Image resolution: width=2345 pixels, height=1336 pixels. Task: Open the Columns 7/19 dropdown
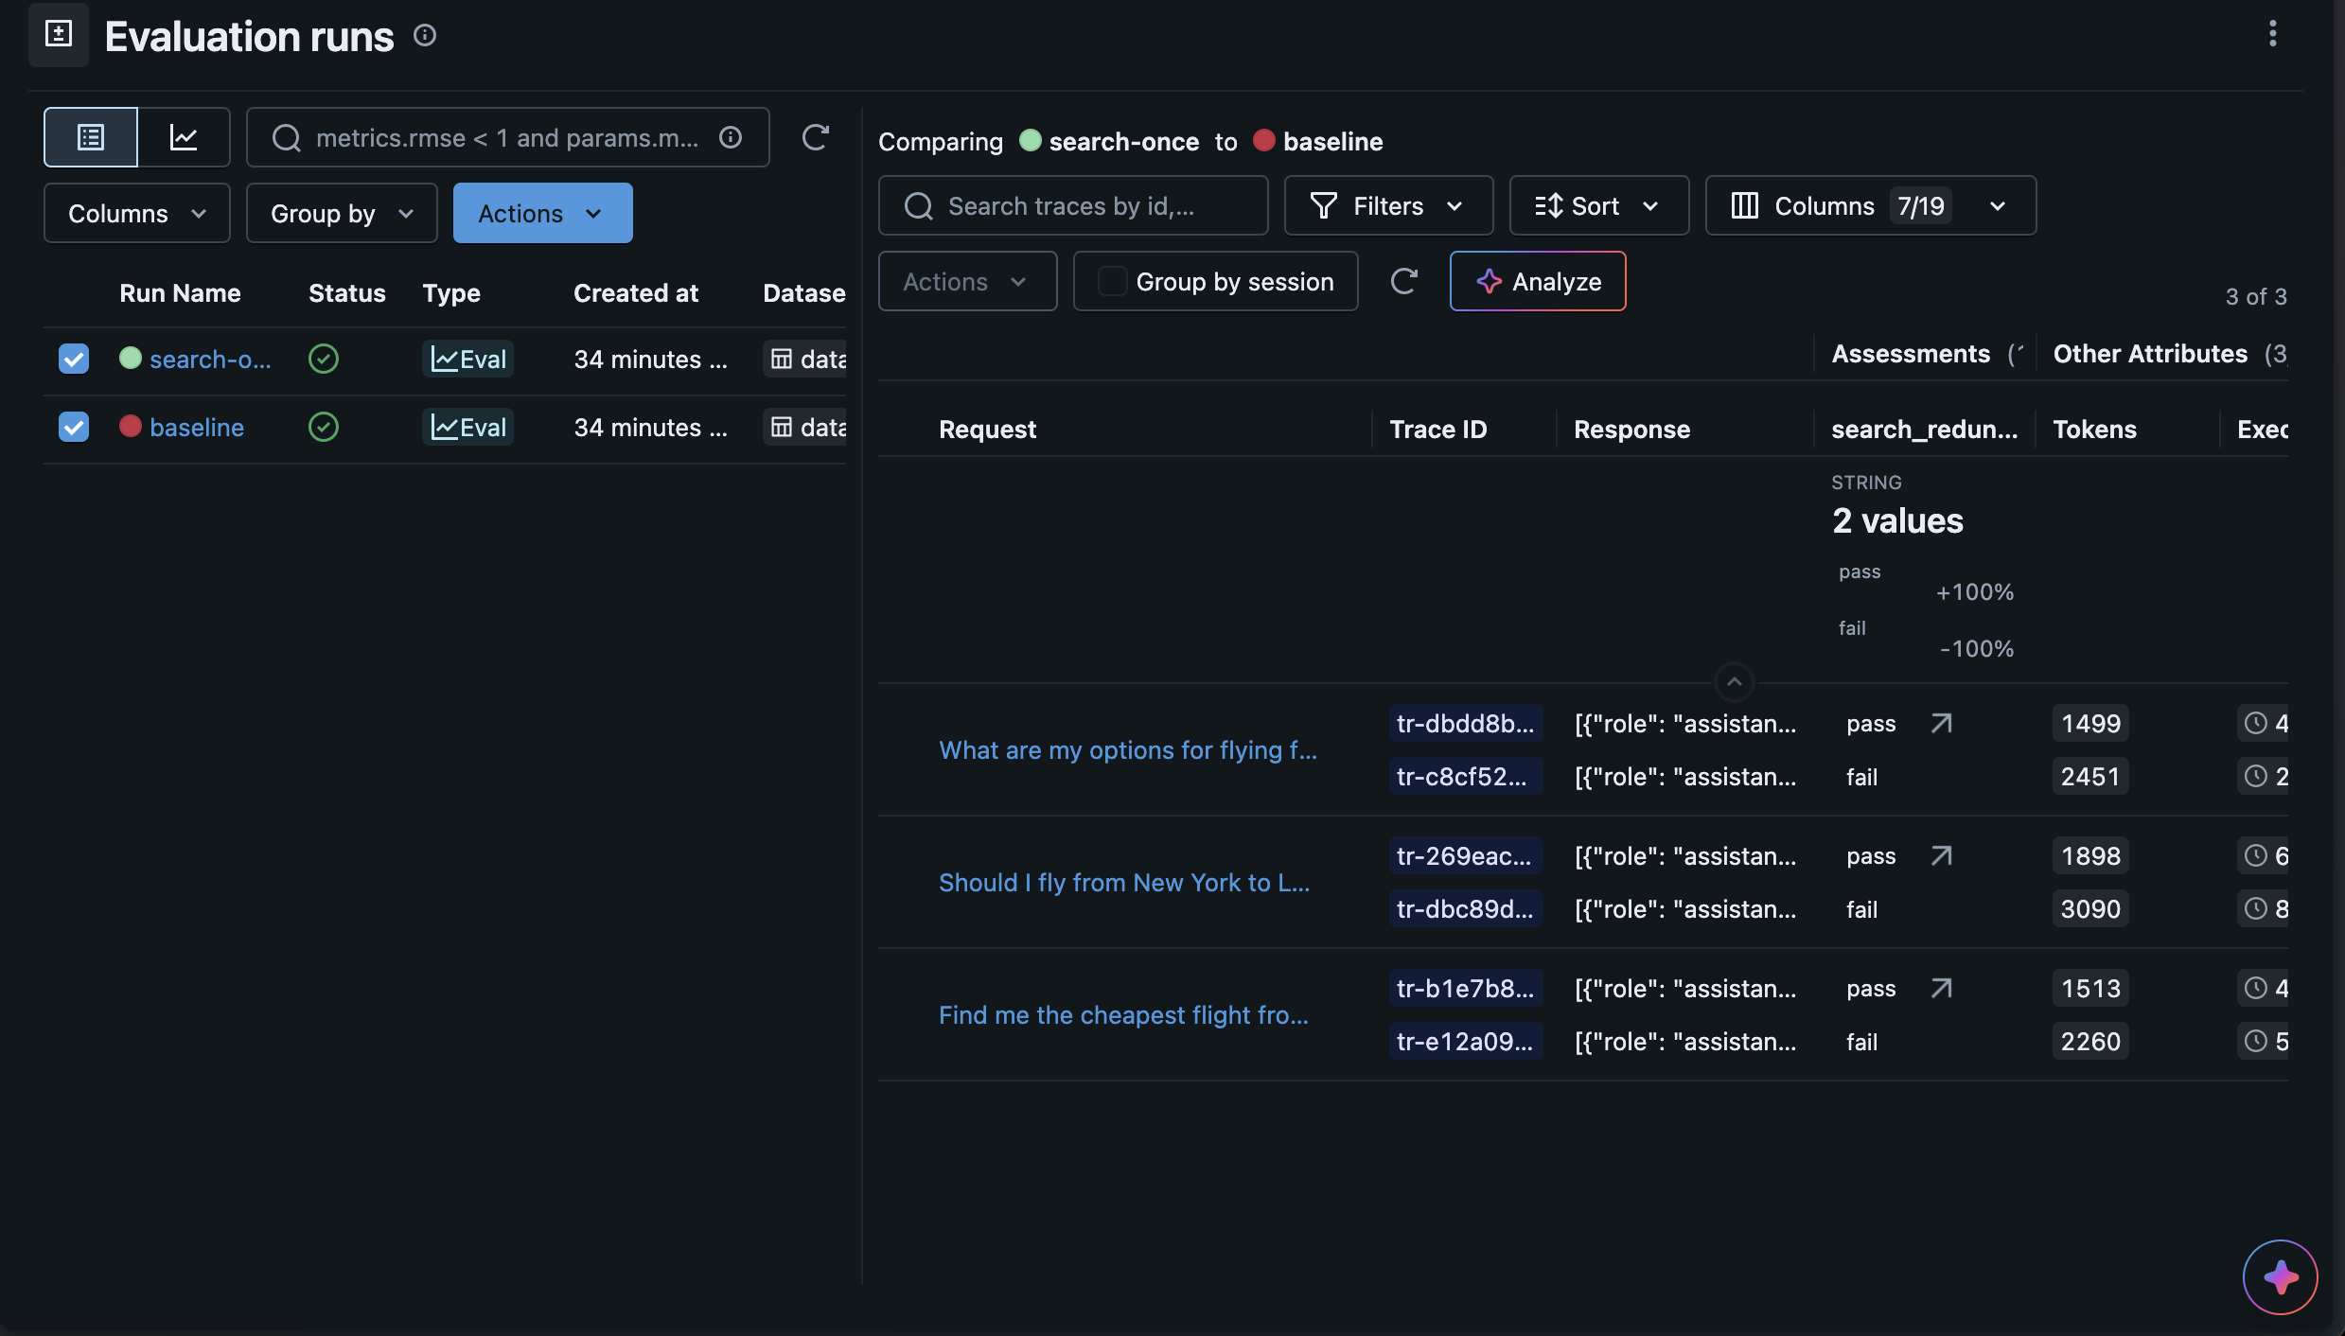[x=1871, y=205]
